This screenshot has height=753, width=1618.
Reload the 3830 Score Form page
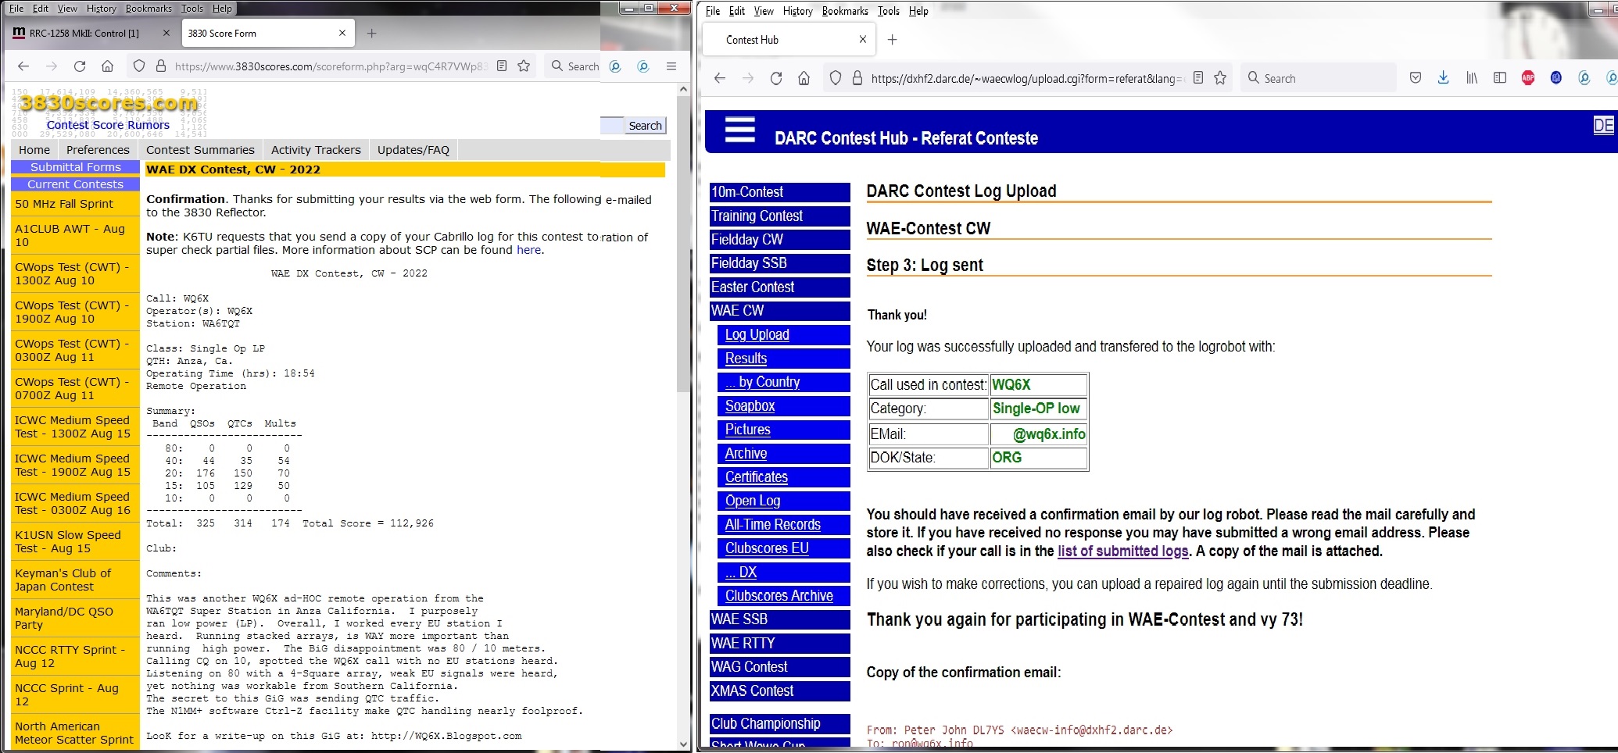tap(80, 66)
